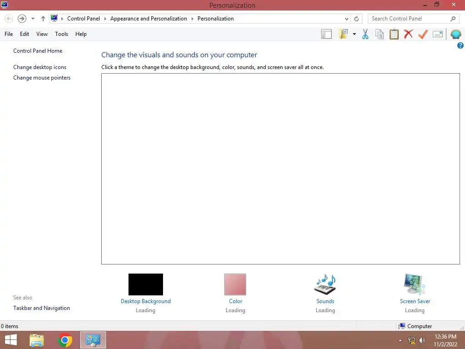
Task: Focus the Search Control Panel field
Action: coord(413,19)
